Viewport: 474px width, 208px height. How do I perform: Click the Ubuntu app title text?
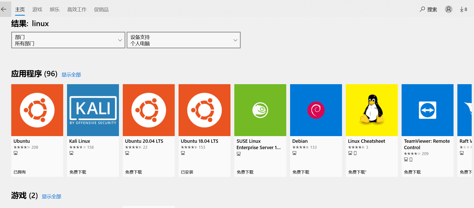22,141
